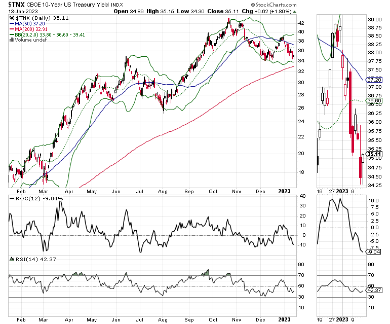Click the RSI(14) area icon in legend
Screen dimensions: 390x324
12,259
